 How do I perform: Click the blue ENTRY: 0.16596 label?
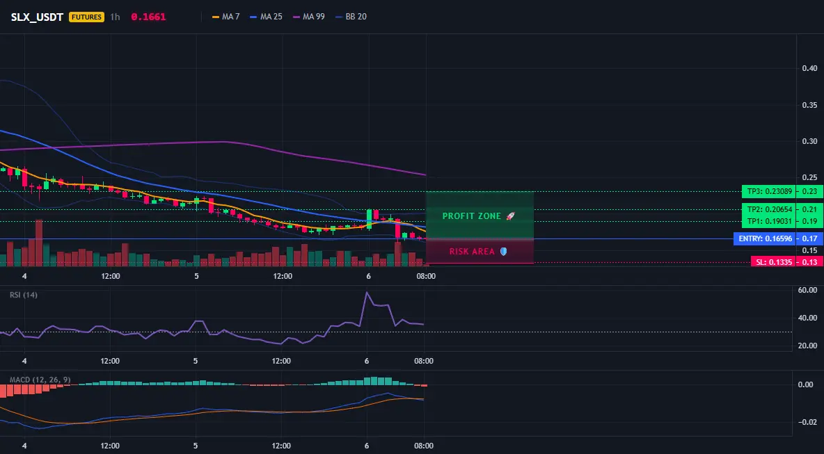[x=764, y=238]
